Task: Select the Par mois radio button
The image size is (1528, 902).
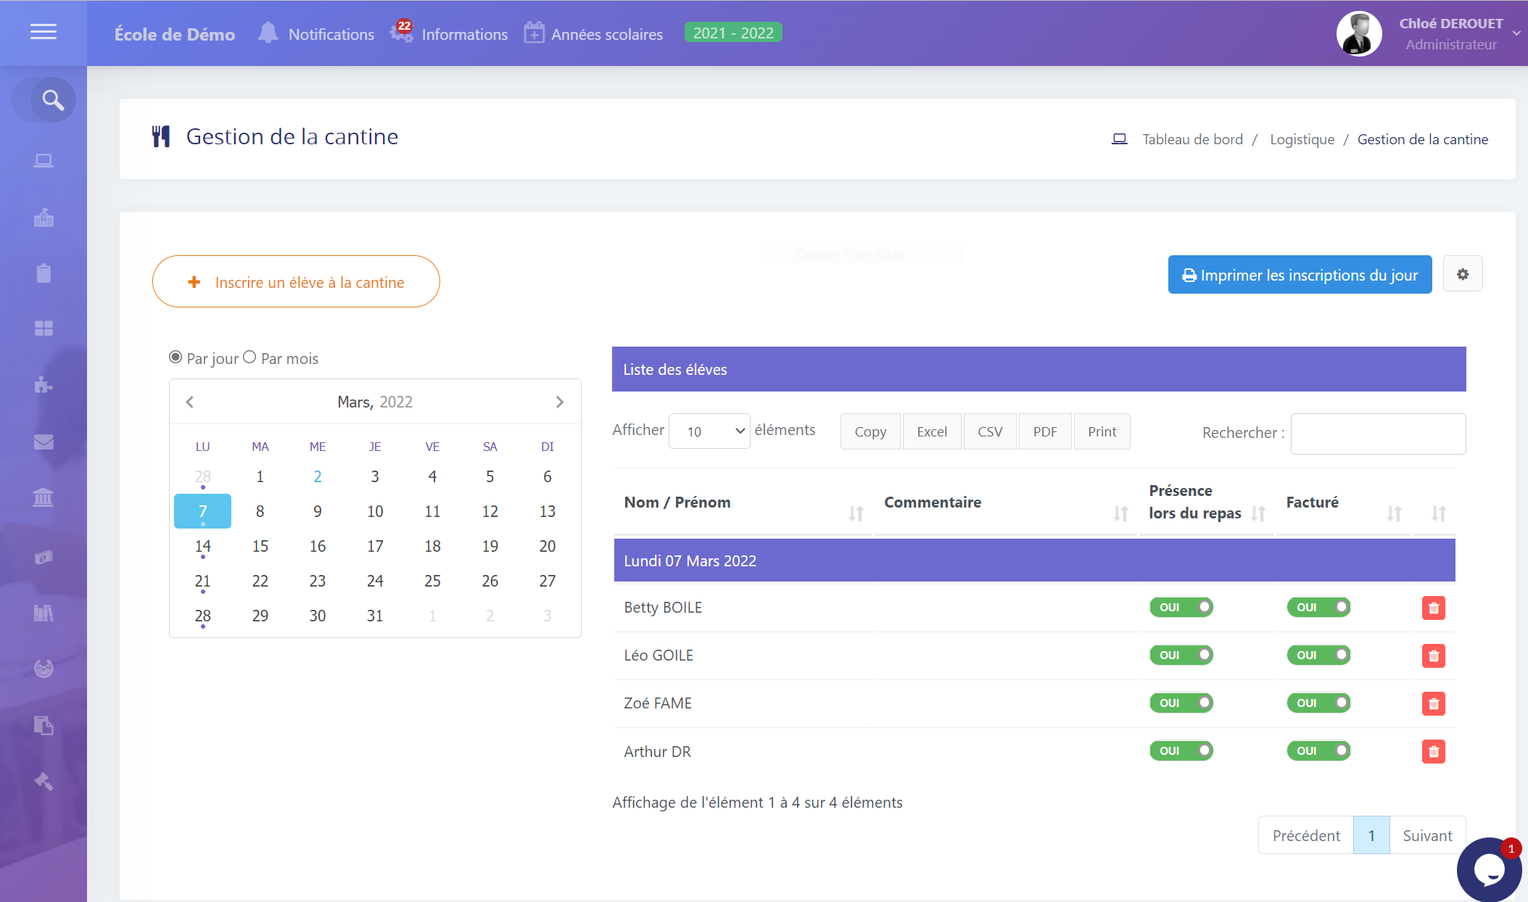Action: [250, 357]
